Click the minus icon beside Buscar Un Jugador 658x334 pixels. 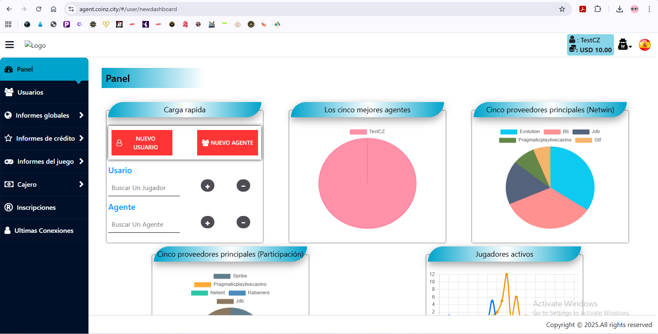coord(243,186)
